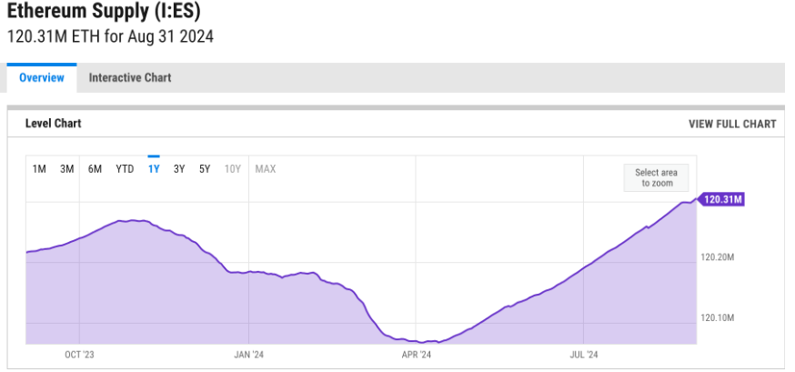Click the 120.20M y-axis label
The image size is (795, 372).
tap(718, 257)
